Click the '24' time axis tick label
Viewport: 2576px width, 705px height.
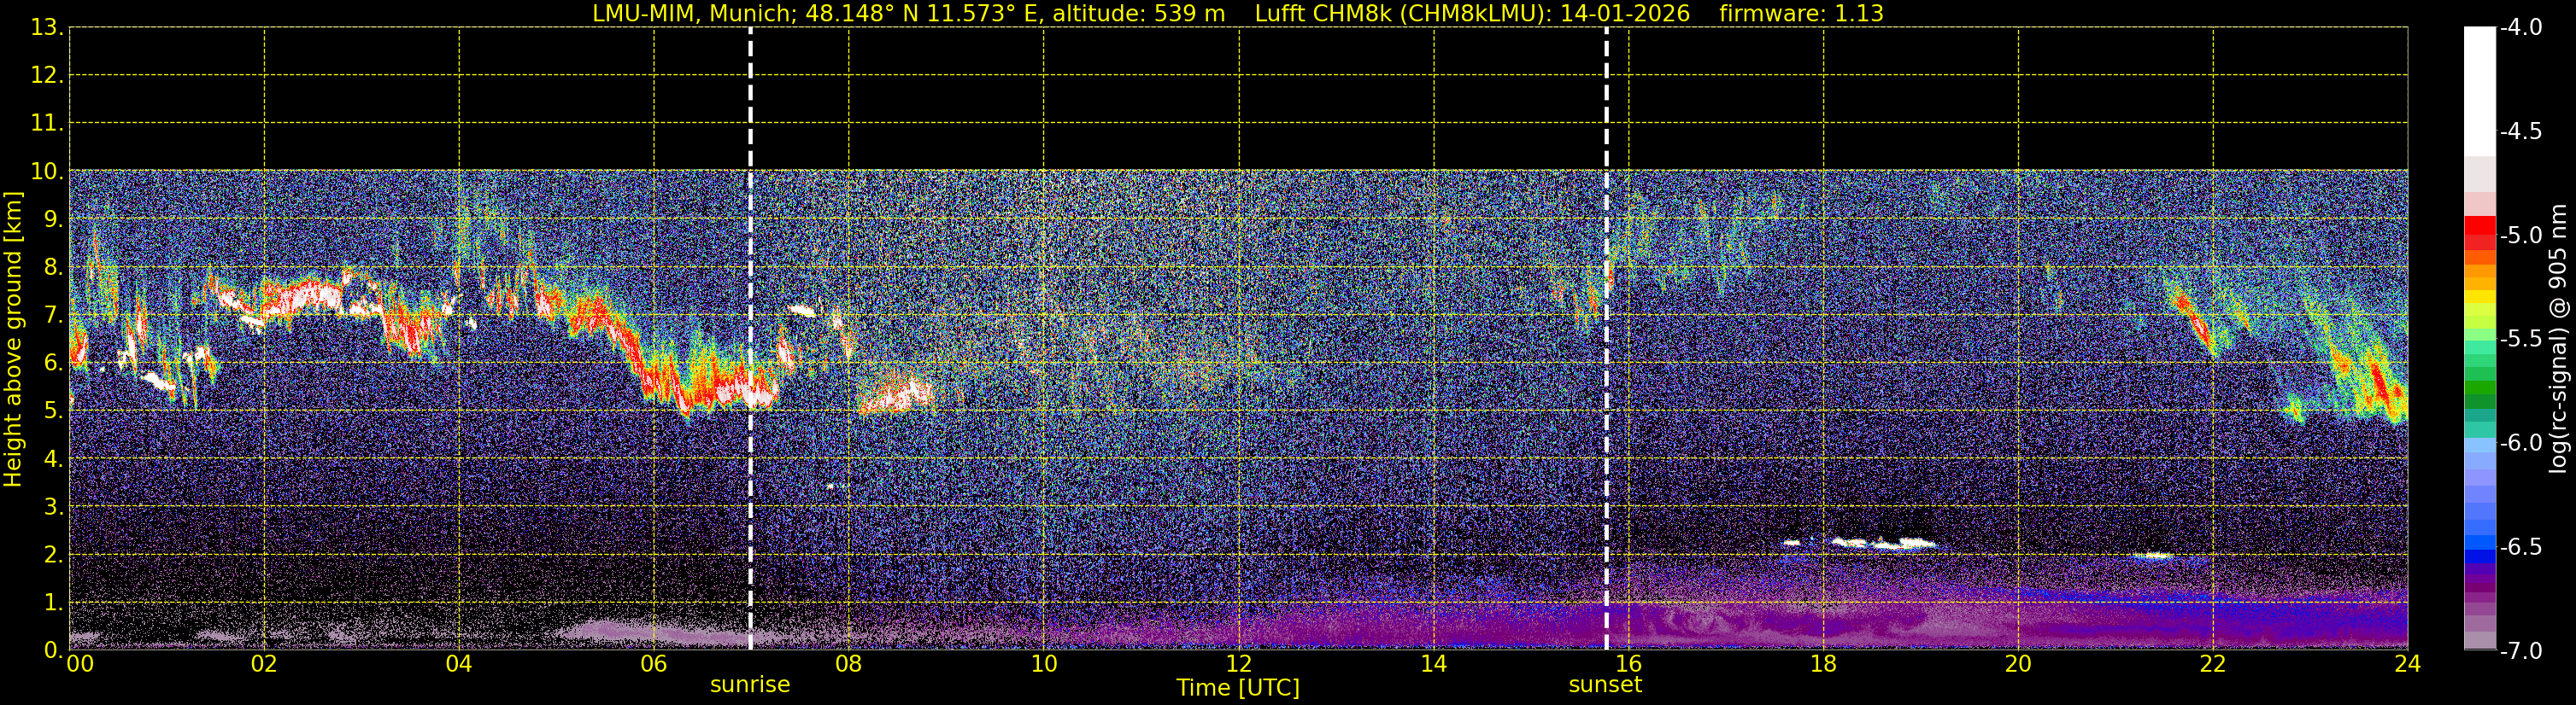2407,664
